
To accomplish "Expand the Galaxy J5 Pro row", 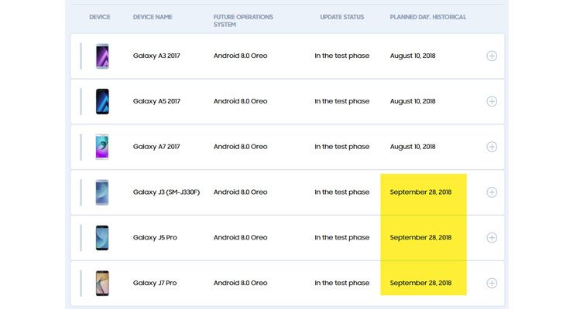I will click(492, 238).
